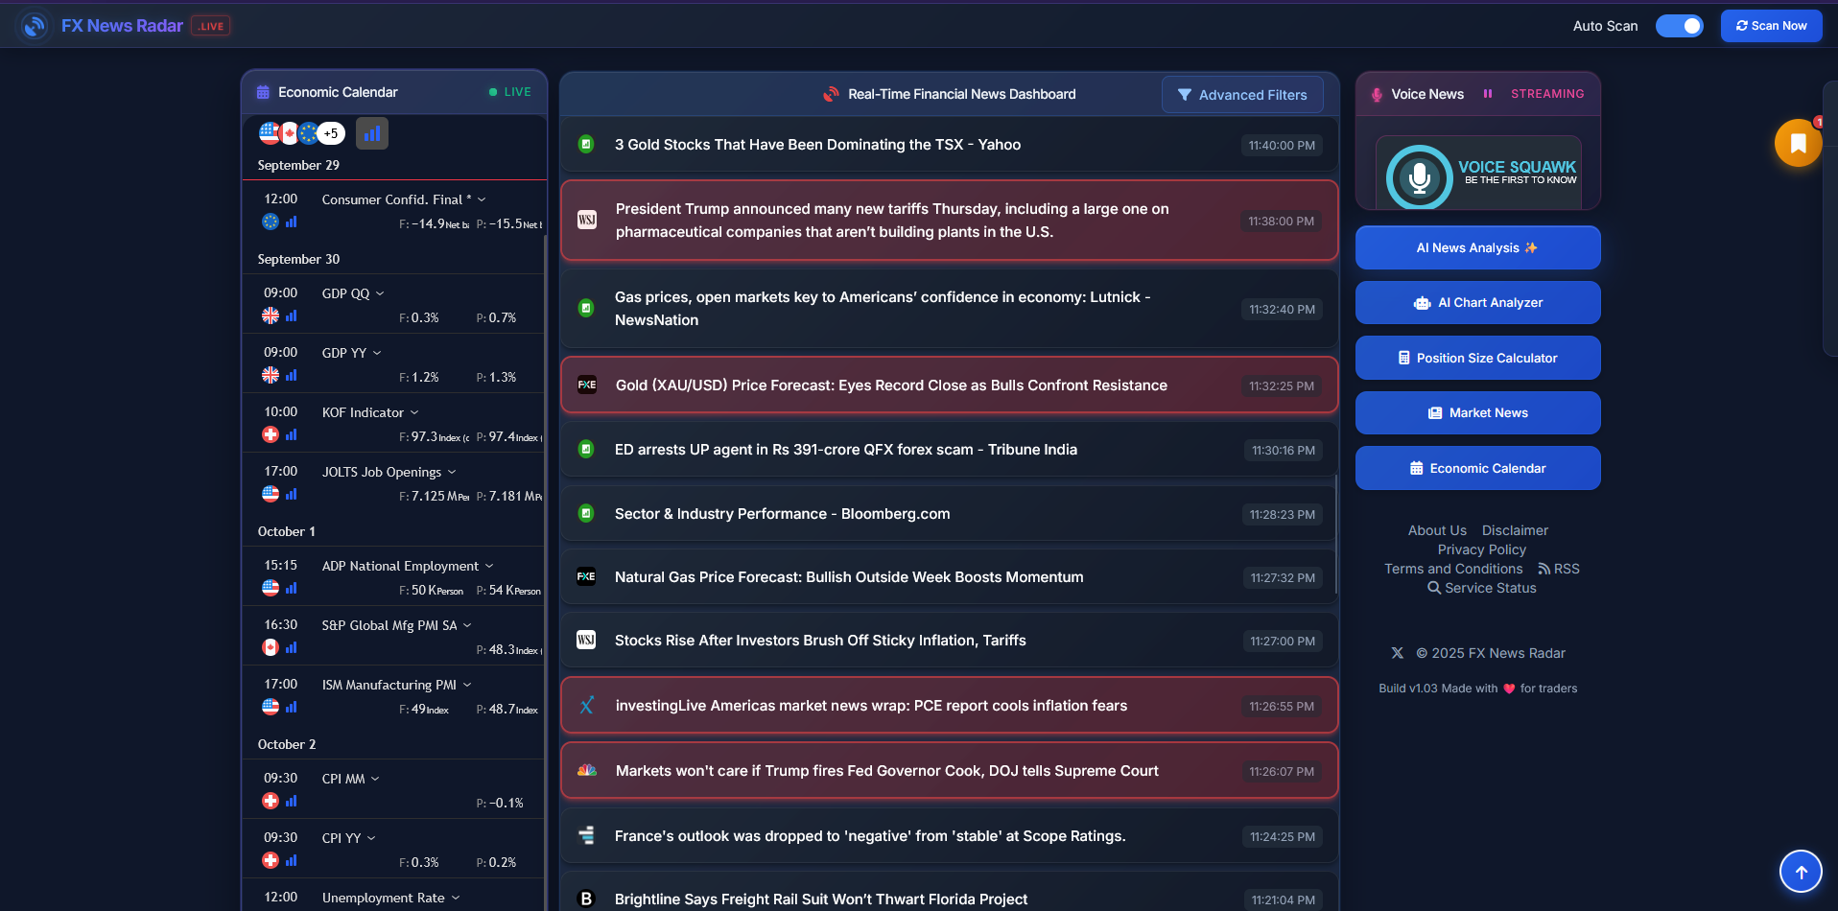
Task: Toggle the impact bar-chart filter button
Action: click(x=372, y=133)
